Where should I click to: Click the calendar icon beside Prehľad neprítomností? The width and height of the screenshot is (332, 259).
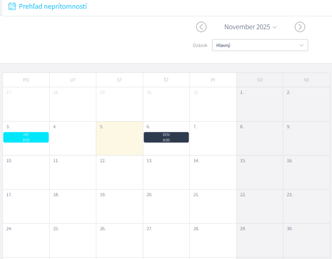[x=12, y=6]
